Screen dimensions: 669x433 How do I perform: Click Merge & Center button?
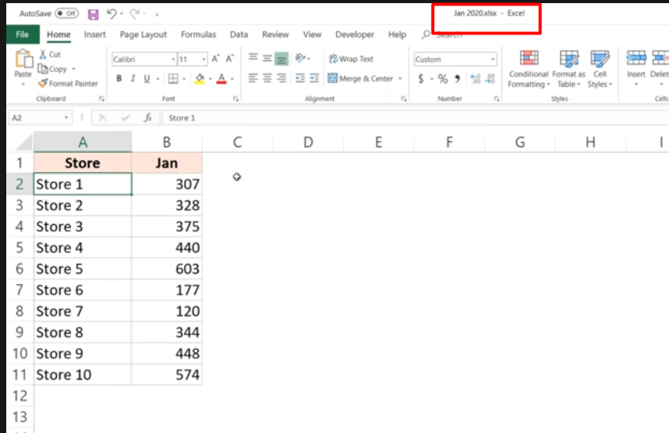point(360,78)
